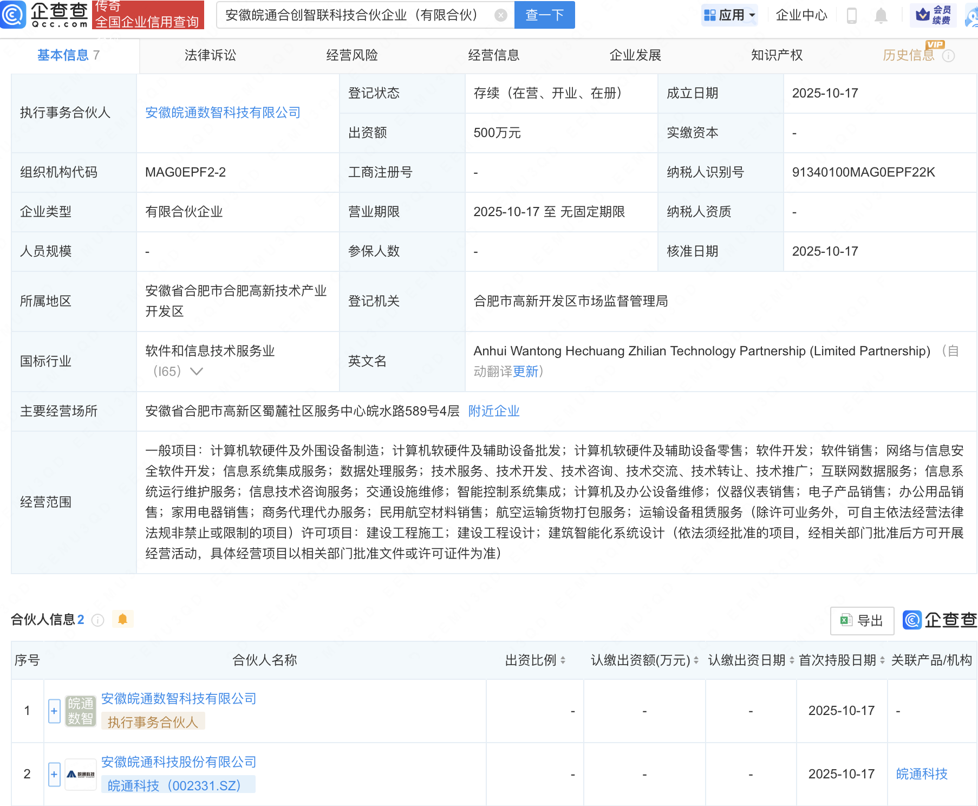
Task: Toggle the orange partner alert bell
Action: click(x=123, y=619)
